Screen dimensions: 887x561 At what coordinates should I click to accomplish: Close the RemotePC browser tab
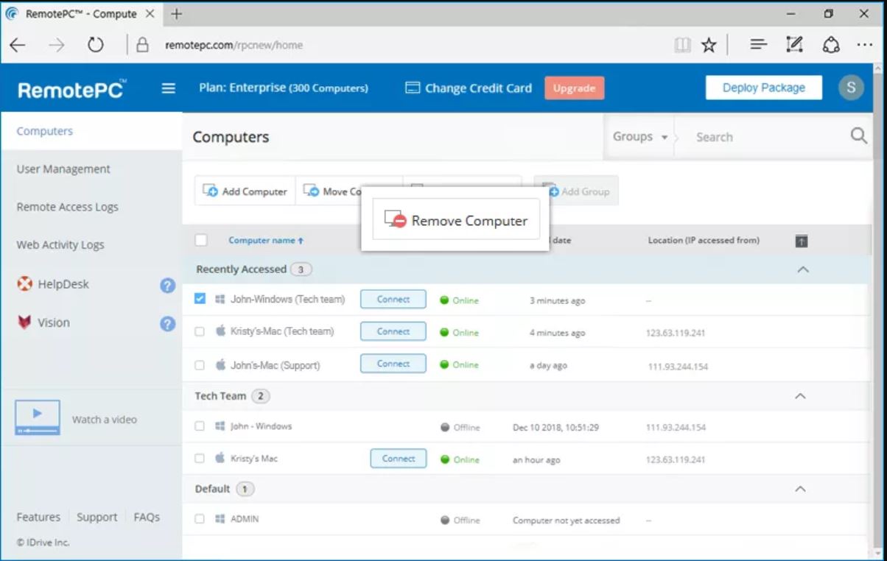(x=150, y=14)
